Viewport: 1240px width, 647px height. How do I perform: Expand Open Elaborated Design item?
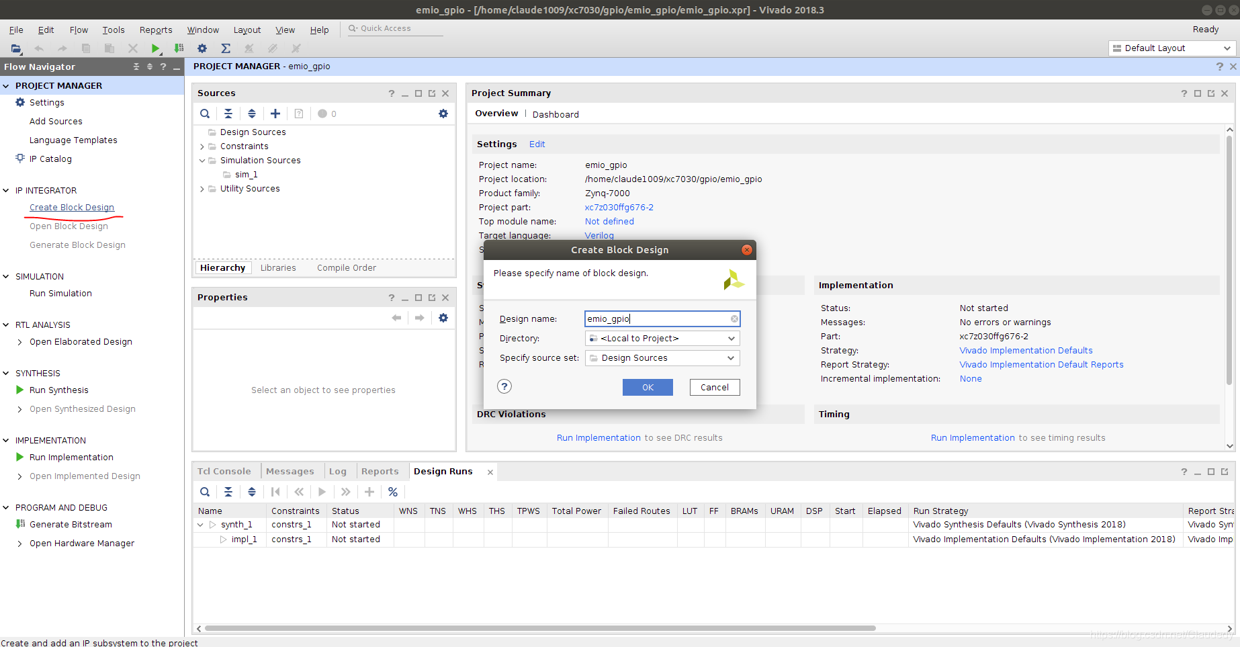19,342
